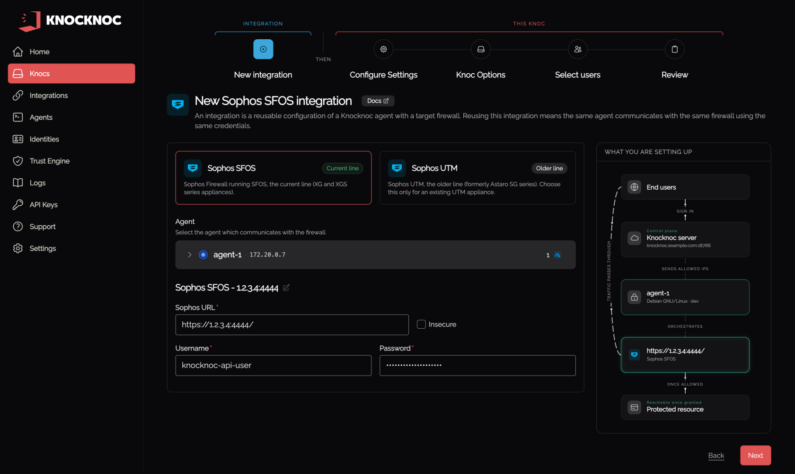
Task: Click the Logs book icon
Action: [x=18, y=183]
